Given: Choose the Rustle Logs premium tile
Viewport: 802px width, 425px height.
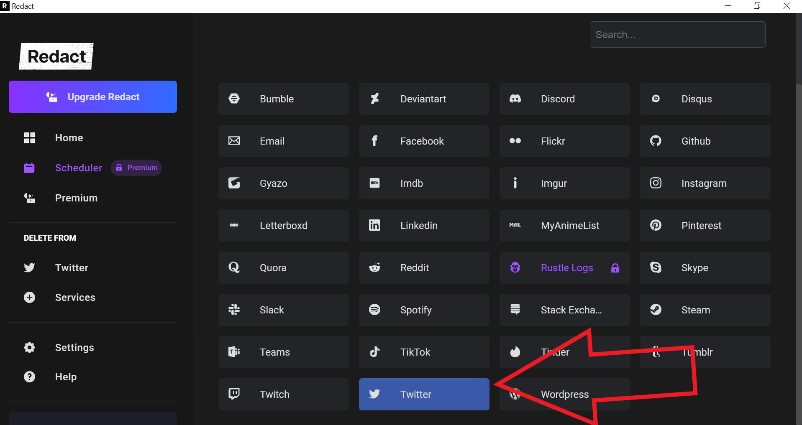Looking at the screenshot, I should point(565,267).
